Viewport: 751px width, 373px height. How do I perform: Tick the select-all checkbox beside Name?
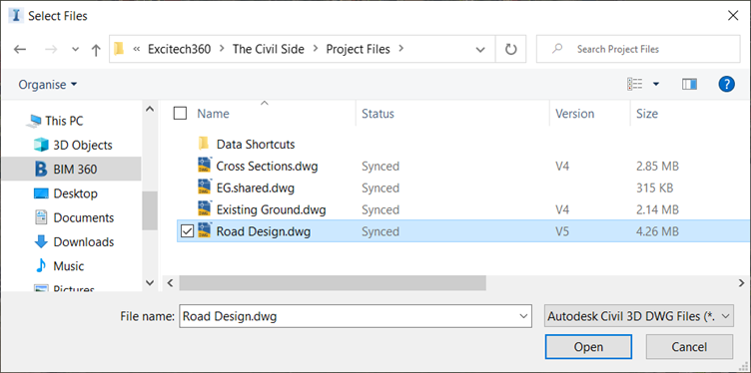(180, 114)
